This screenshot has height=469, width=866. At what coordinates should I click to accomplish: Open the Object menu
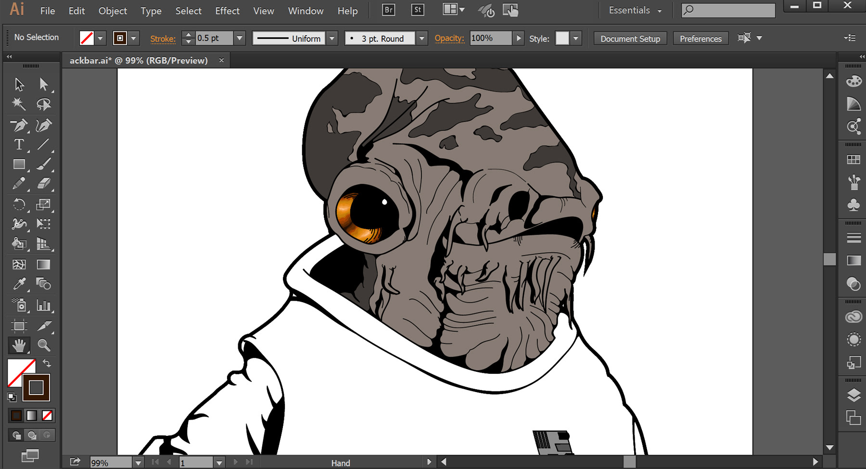coord(113,11)
